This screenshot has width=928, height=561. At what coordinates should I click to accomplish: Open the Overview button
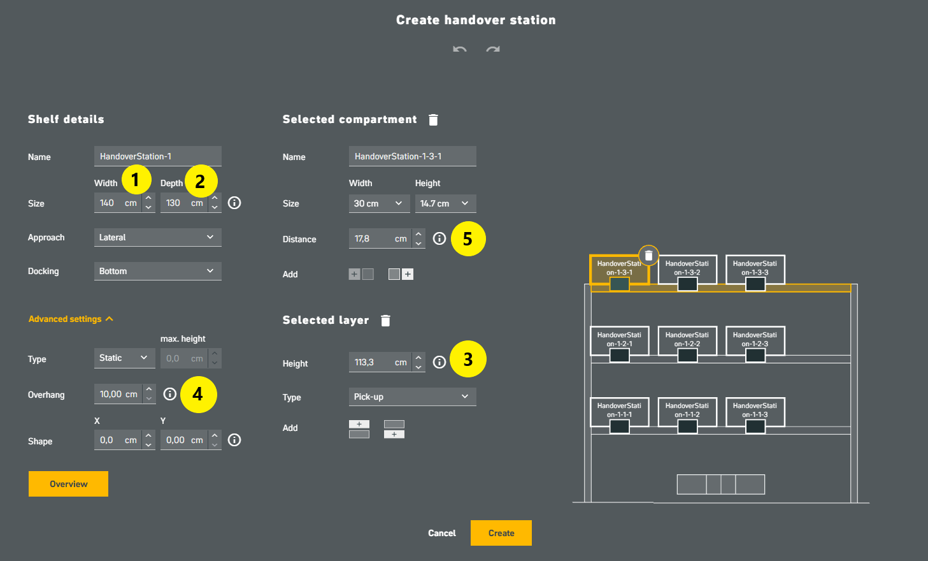click(x=68, y=484)
